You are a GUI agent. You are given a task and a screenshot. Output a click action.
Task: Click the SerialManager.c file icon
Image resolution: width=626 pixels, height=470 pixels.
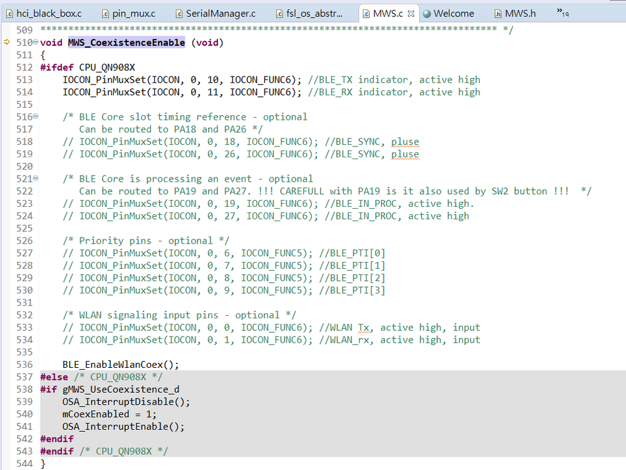point(179,14)
